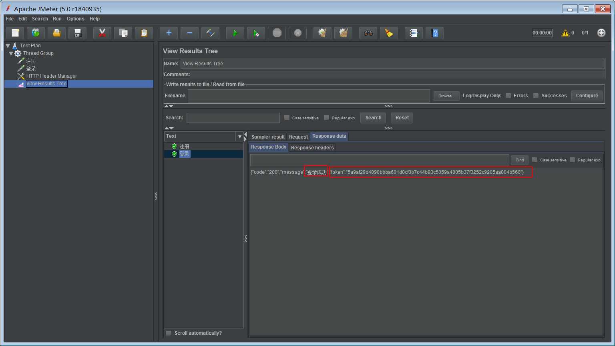
Task: Toggle Case sensitive beside Search field
Action: pos(287,118)
